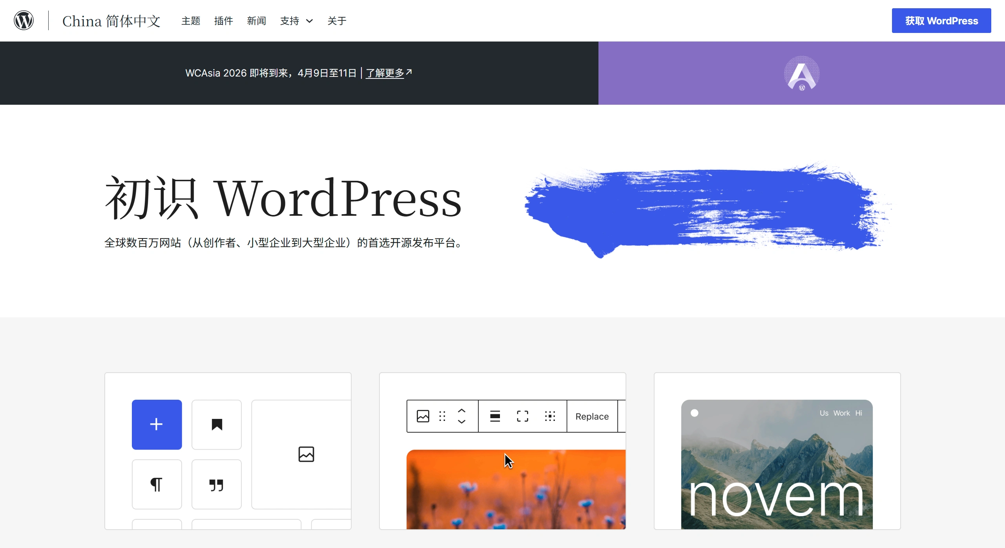Click the Replace button in toolbar
Image resolution: width=1005 pixels, height=548 pixels.
pos(592,417)
